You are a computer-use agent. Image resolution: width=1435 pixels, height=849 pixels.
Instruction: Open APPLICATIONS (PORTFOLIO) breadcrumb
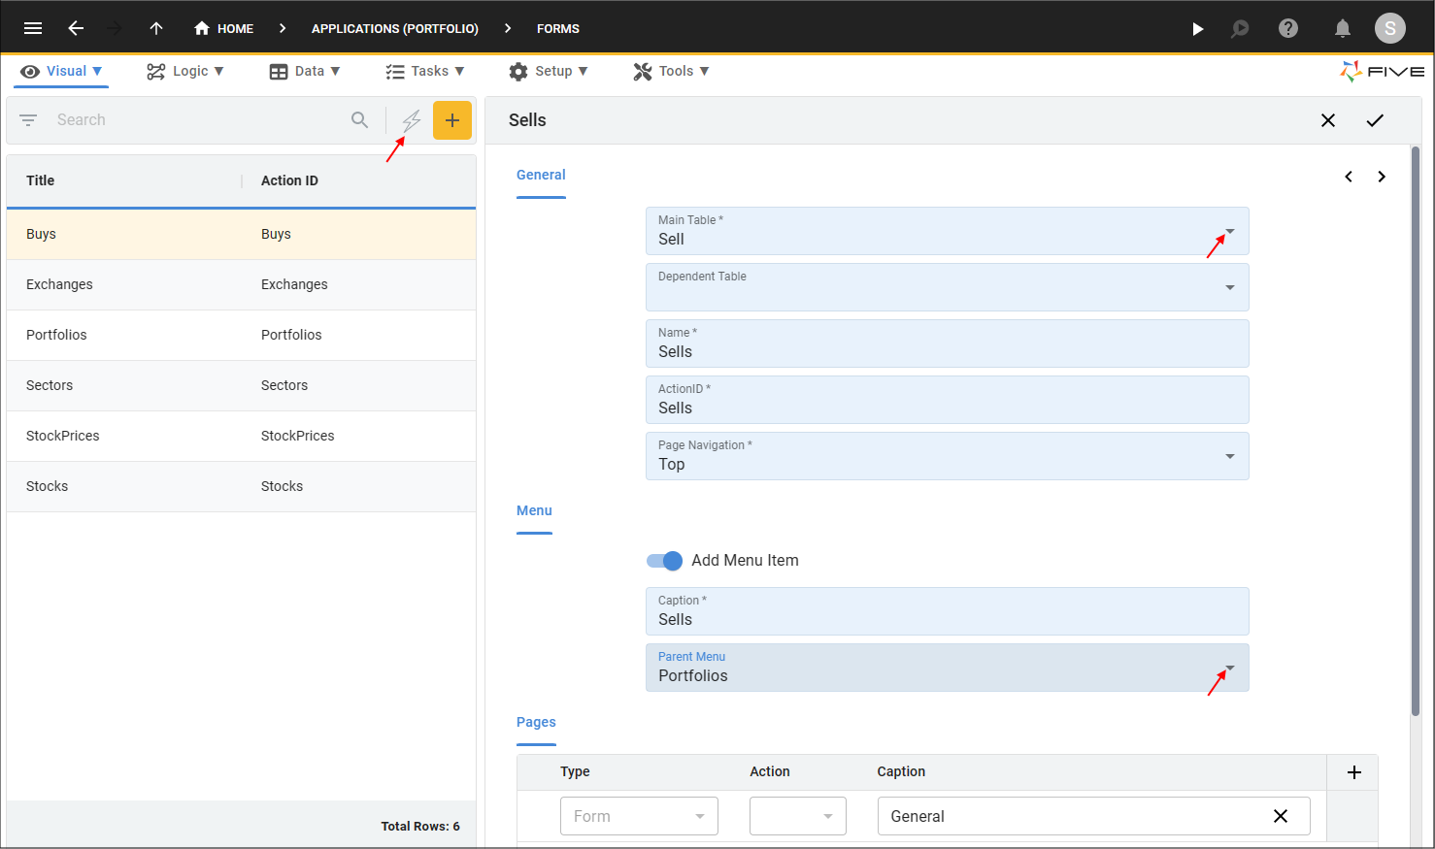395,28
